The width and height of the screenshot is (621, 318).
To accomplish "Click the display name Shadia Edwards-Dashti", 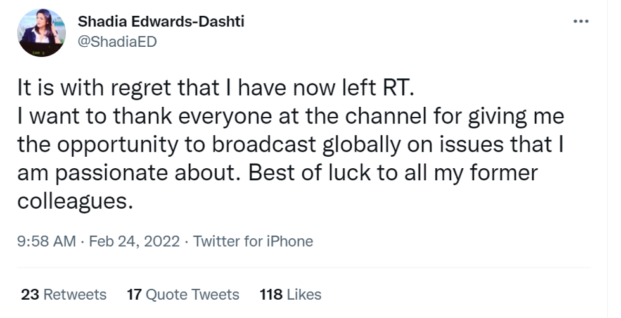I will click(161, 21).
